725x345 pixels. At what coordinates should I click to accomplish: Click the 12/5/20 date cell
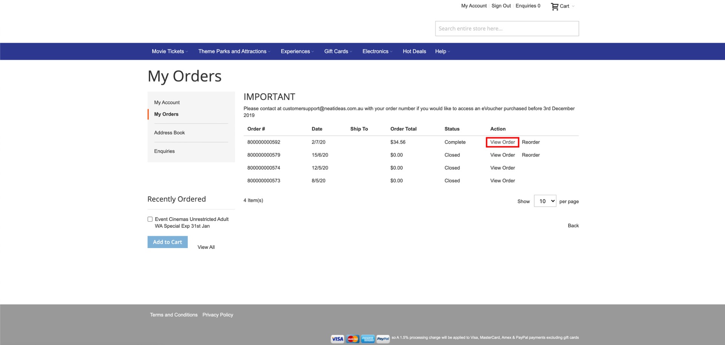coord(320,168)
